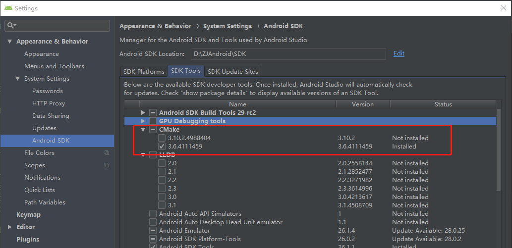Collapse the Appearance & Behavior tree node
Screen dimensions: 512x248
pyautogui.click(x=10, y=42)
